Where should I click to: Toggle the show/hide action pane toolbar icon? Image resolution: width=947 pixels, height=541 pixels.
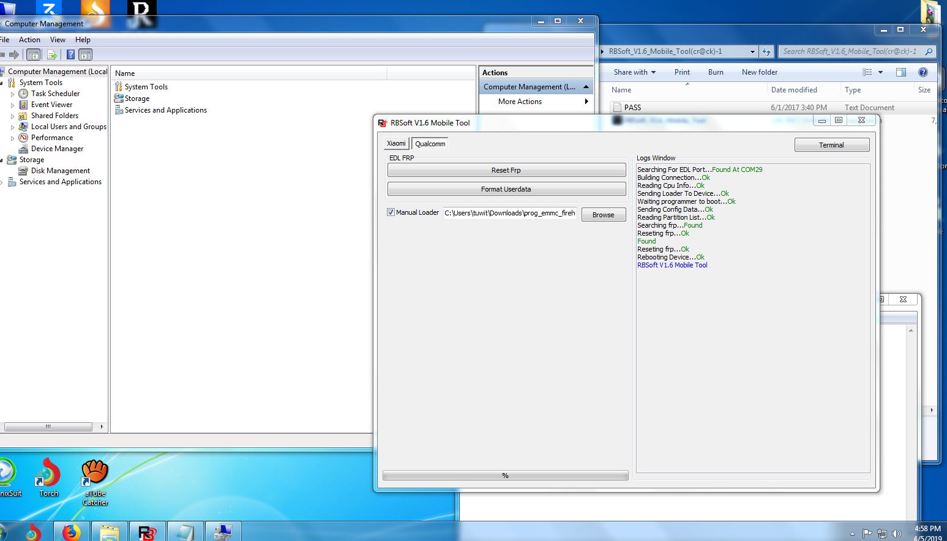click(x=86, y=54)
